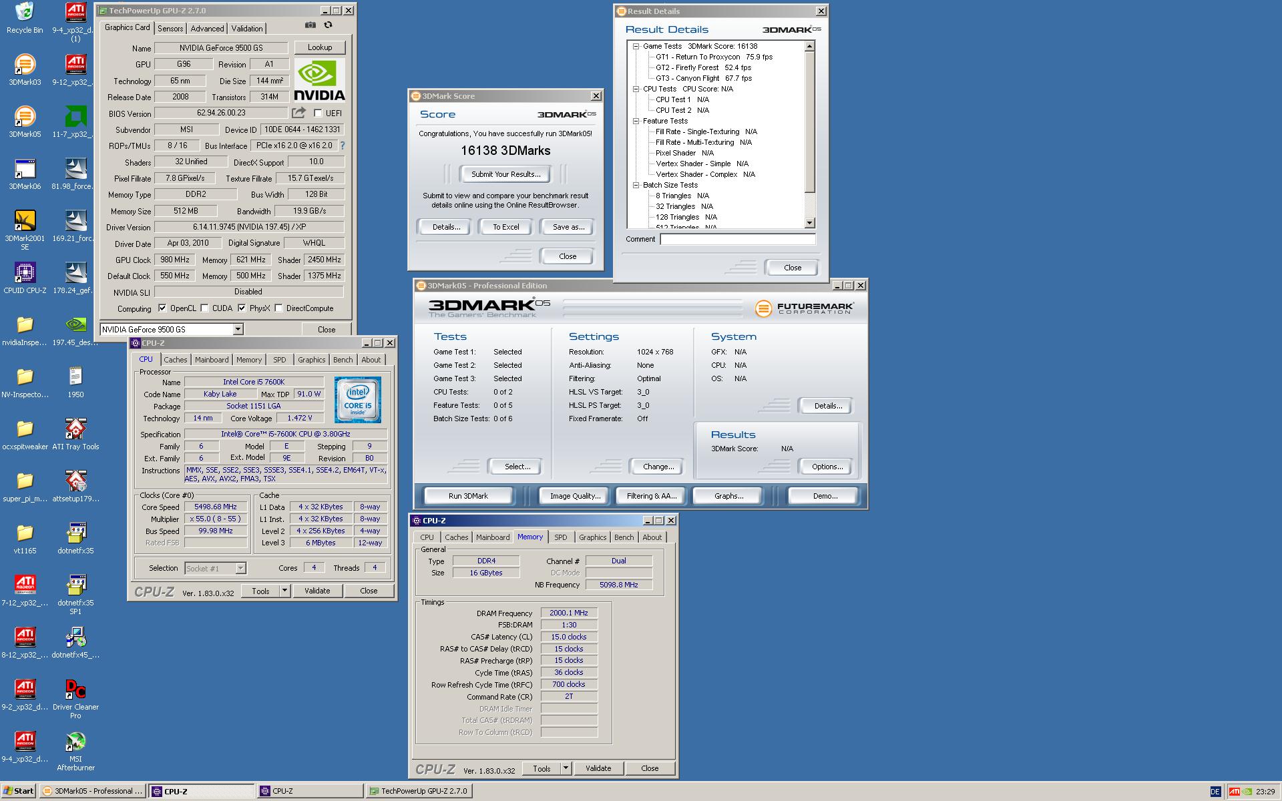The height and width of the screenshot is (801, 1282).
Task: Open the Driver Cleaner Pro desktop icon
Action: [75, 699]
